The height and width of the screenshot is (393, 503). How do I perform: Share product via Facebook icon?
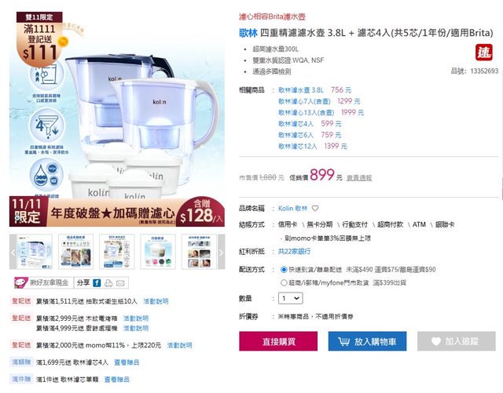[97, 283]
